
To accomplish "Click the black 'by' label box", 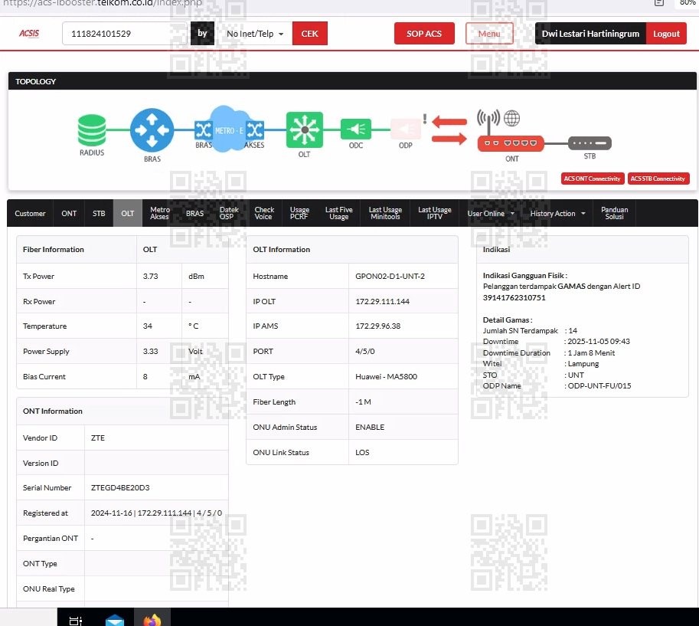I will coord(202,34).
